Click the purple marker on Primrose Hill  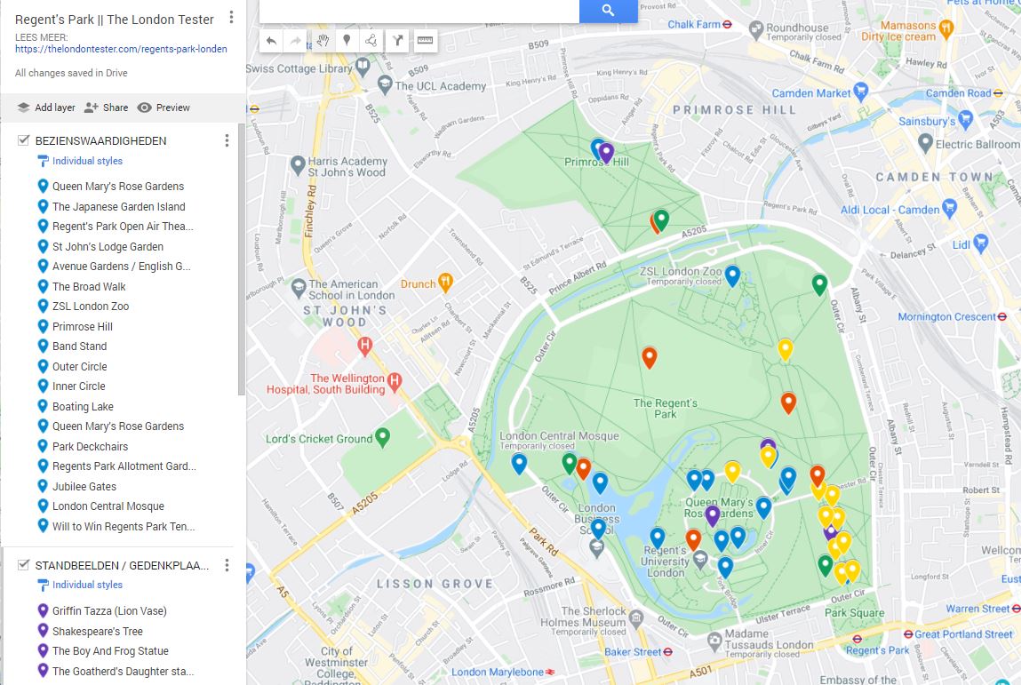click(x=606, y=153)
